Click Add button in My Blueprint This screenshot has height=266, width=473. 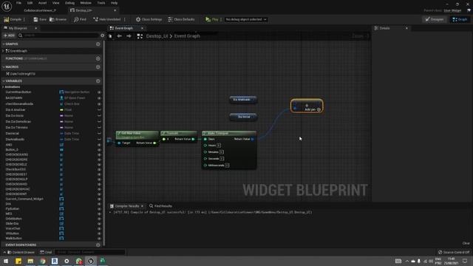point(9,35)
